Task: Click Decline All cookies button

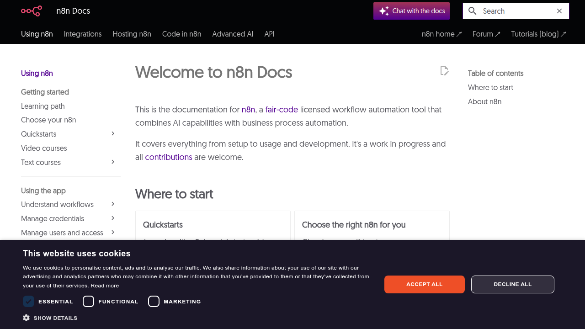Action: pos(513,284)
